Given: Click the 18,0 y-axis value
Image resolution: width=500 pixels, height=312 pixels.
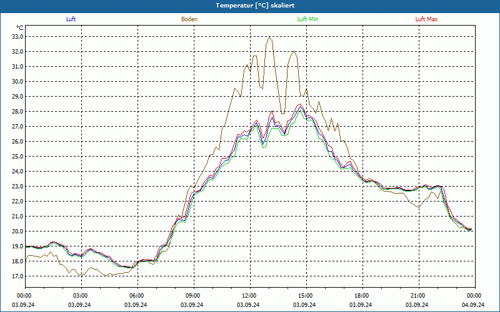Looking at the screenshot, I should click(x=18, y=261).
